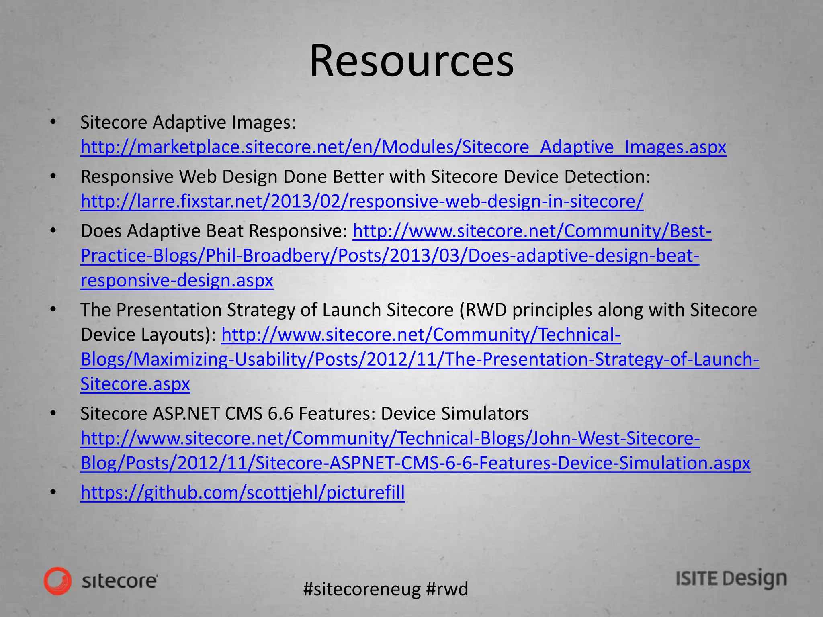The height and width of the screenshot is (617, 823).
Task: Click the red Sitecore swirl logo icon
Action: [x=58, y=581]
